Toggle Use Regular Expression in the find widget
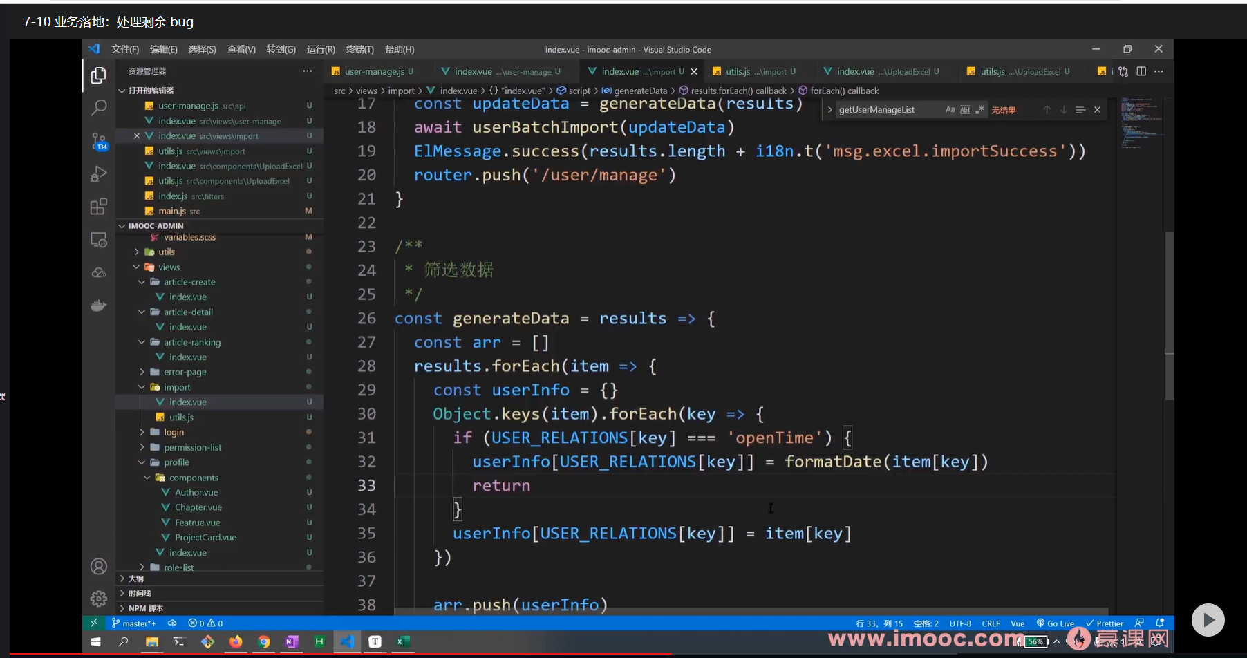Screen dimensions: 1247x658 (x=979, y=110)
